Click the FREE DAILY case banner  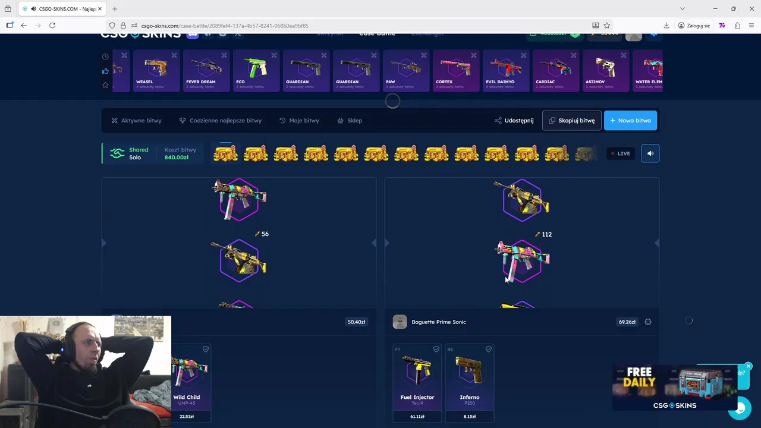click(x=675, y=388)
